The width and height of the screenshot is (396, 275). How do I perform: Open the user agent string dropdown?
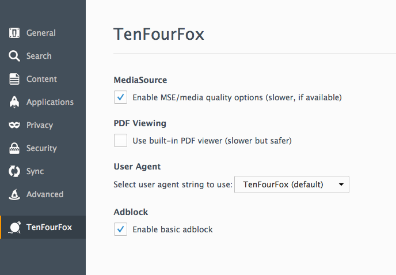click(x=292, y=184)
